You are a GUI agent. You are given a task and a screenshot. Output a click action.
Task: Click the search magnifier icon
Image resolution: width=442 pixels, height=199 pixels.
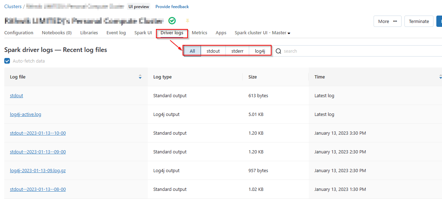click(278, 51)
